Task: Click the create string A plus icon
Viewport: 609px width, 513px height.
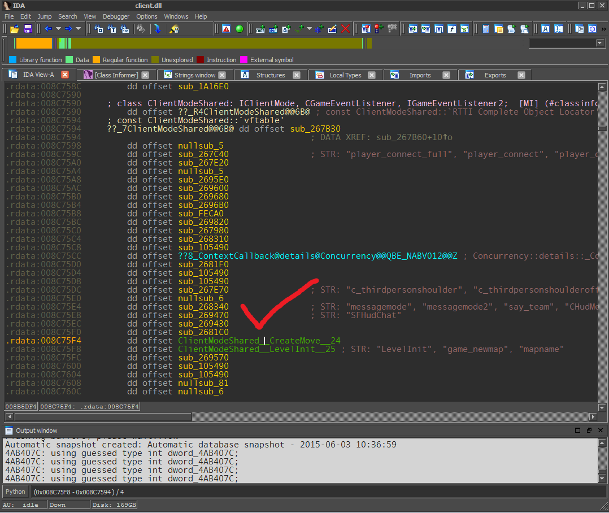Action: [x=286, y=29]
